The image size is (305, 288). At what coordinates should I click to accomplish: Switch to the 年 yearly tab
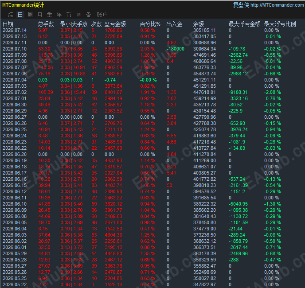coord(59,15)
